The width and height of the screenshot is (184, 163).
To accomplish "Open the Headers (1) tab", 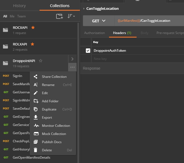I will (x=122, y=33).
